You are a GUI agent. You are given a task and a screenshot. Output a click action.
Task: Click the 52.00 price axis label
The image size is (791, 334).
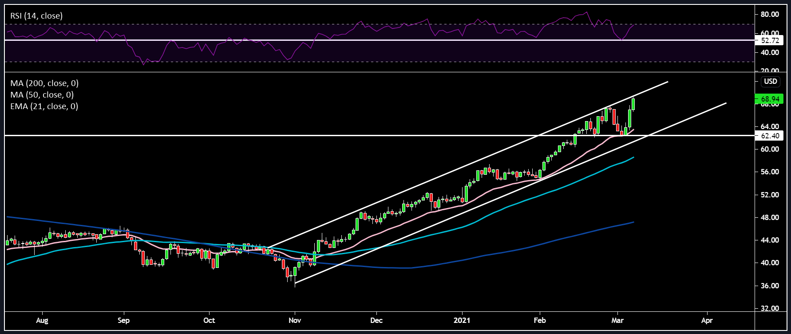[770, 195]
